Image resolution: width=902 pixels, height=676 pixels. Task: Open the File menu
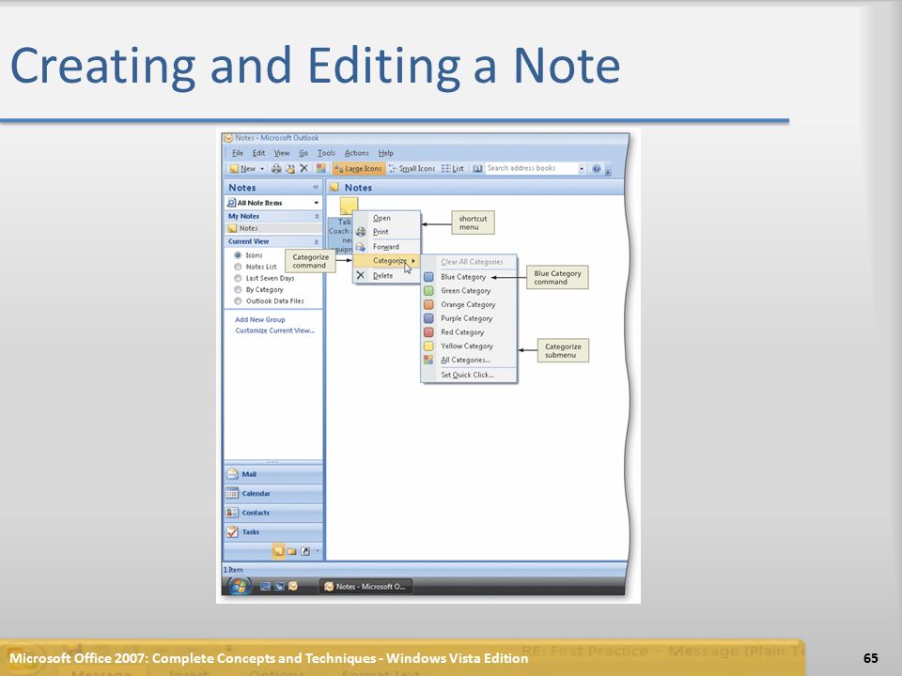click(238, 153)
